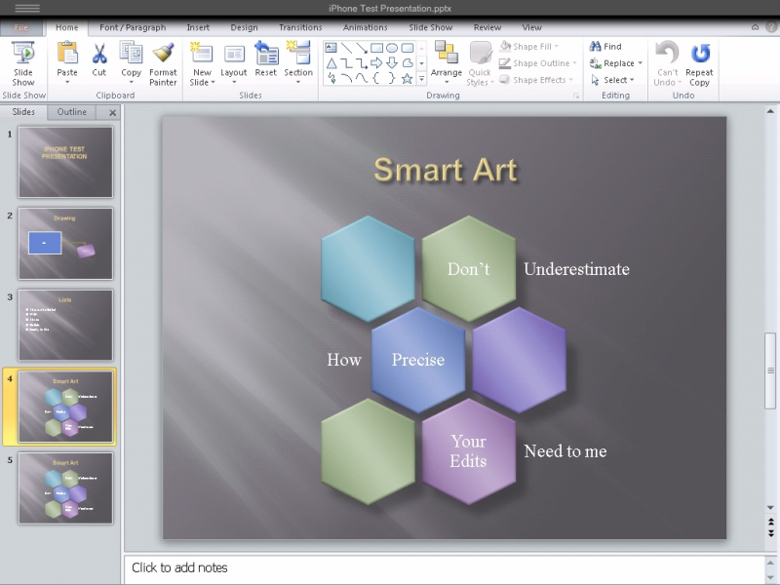Select the straight Line shape
Viewport: 780px width, 585px height.
[x=346, y=48]
